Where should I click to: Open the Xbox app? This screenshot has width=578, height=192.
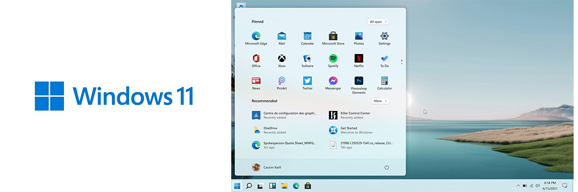(x=282, y=61)
